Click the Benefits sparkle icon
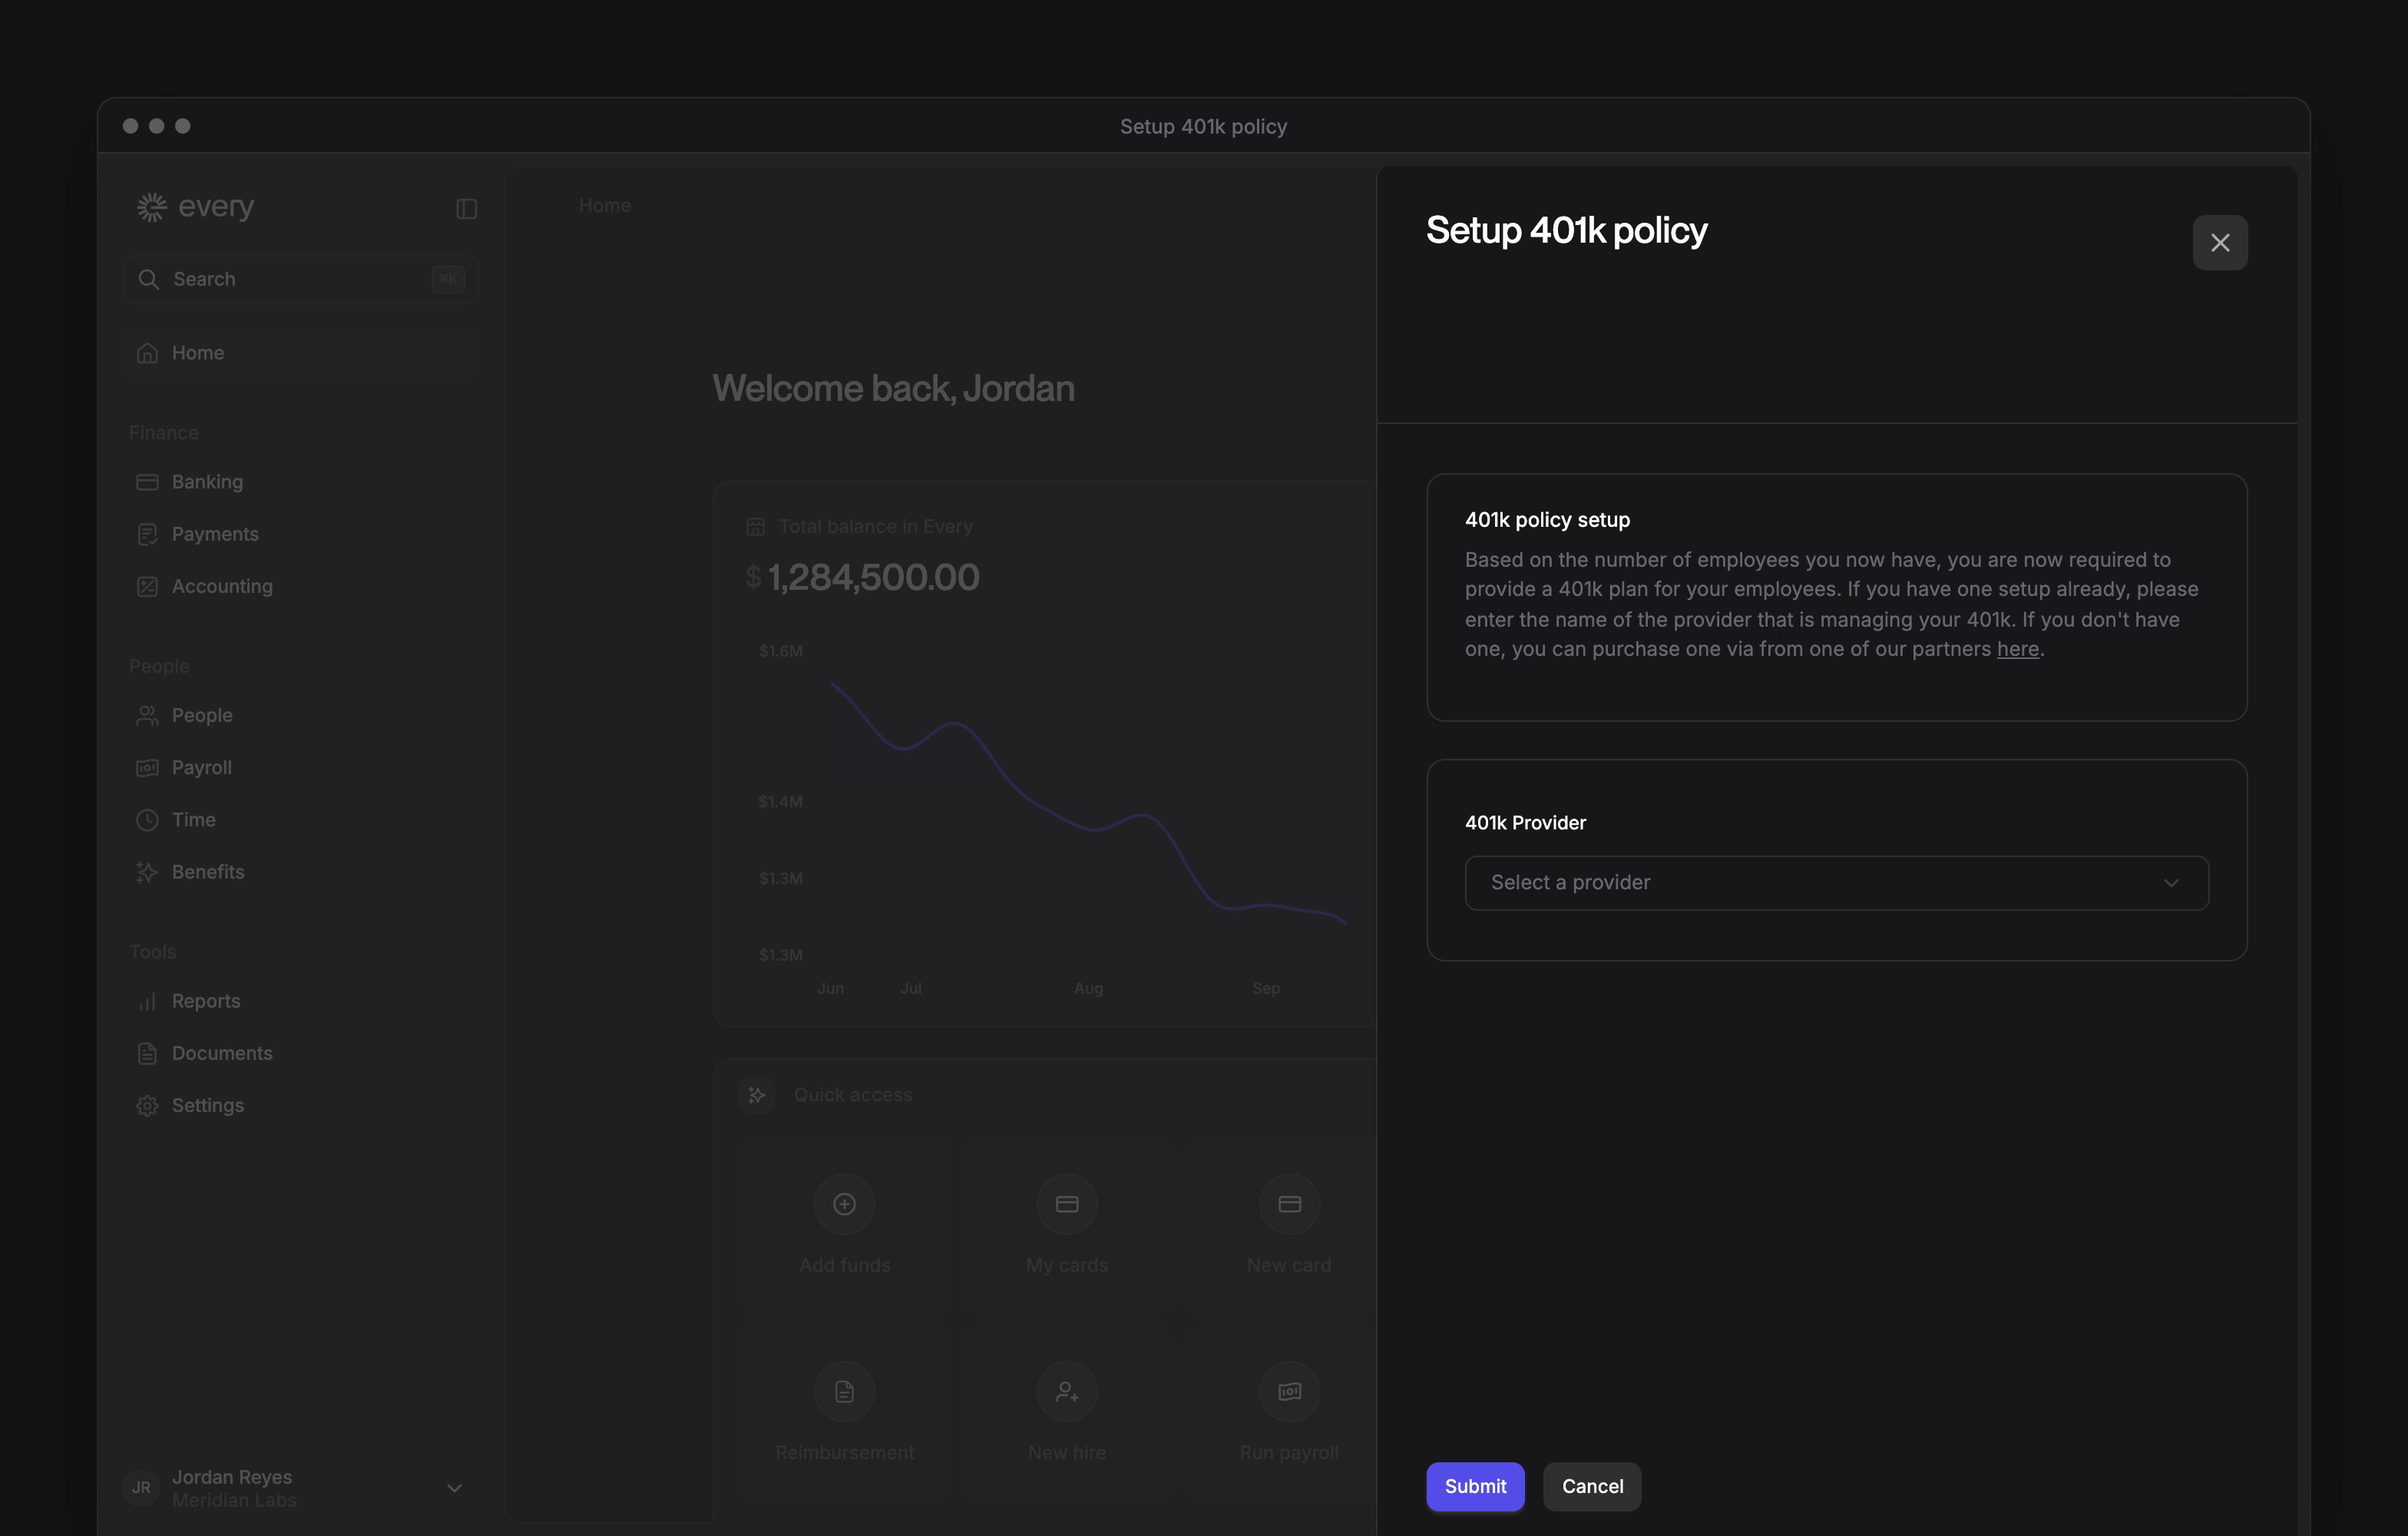Image resolution: width=2408 pixels, height=1536 pixels. tap(147, 872)
